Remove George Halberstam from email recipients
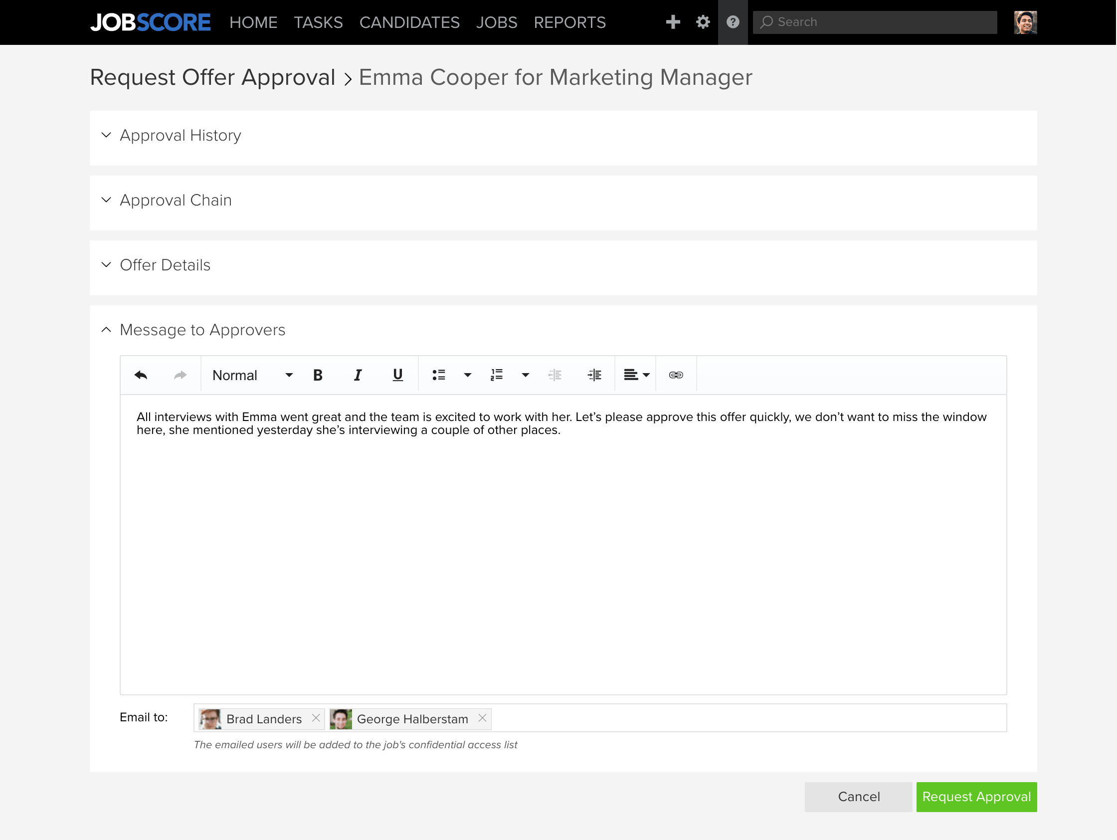Screen dimensions: 1117x840 482,718
